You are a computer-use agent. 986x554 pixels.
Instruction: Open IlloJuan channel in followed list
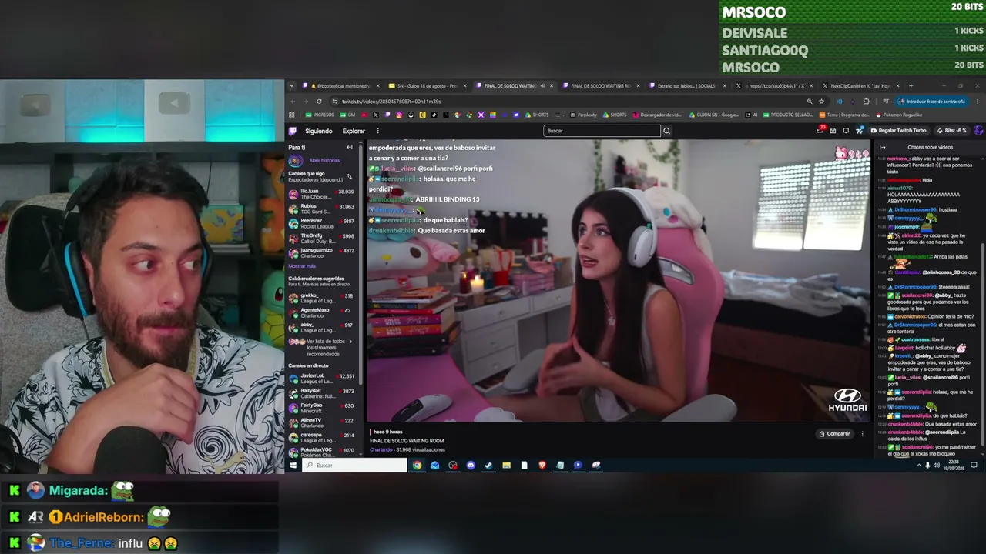click(321, 193)
